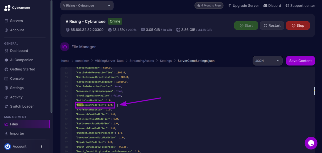Click the server IP address 65.109.32.82:20300
The width and height of the screenshot is (322, 153).
(x=87, y=30)
